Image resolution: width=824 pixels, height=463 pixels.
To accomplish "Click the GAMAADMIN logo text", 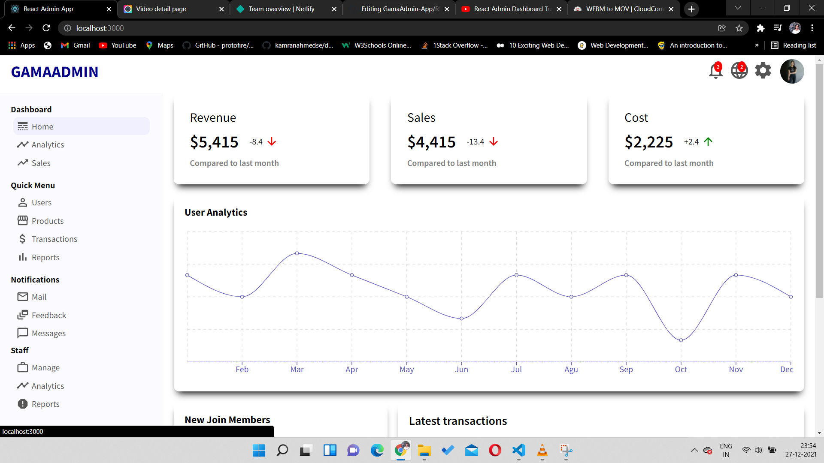I will [55, 72].
